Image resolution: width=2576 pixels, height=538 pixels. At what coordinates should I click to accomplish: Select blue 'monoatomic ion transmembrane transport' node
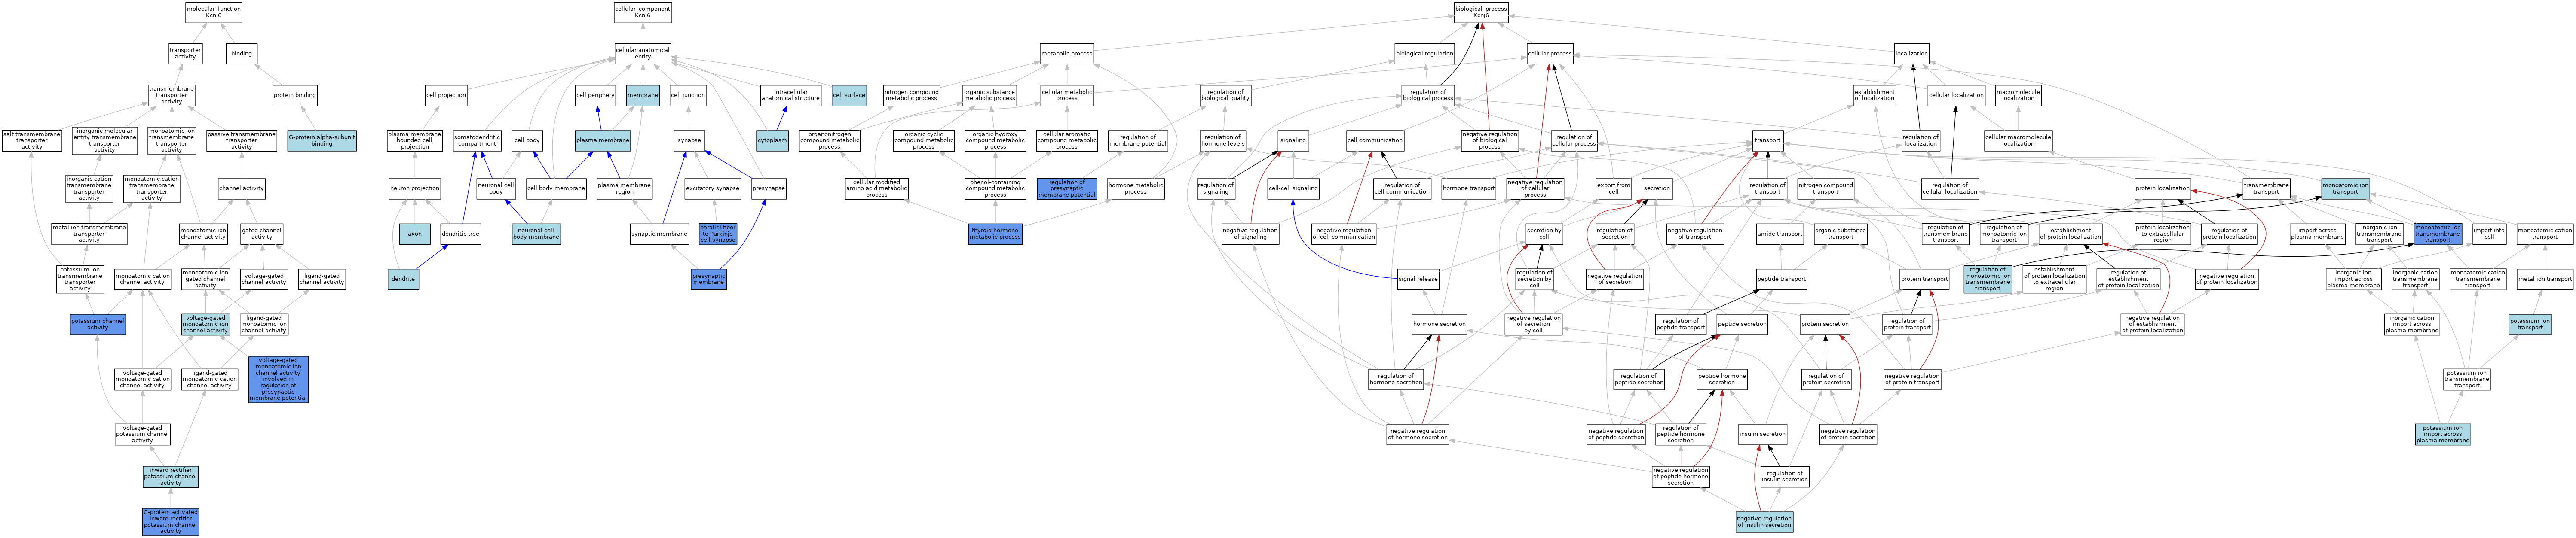tap(2438, 234)
